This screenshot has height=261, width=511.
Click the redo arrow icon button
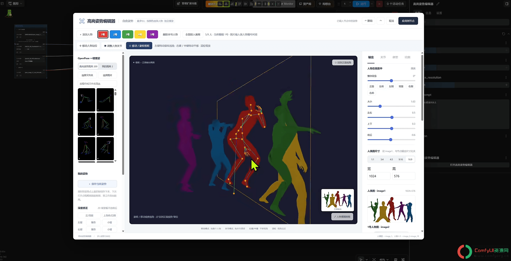(381, 21)
